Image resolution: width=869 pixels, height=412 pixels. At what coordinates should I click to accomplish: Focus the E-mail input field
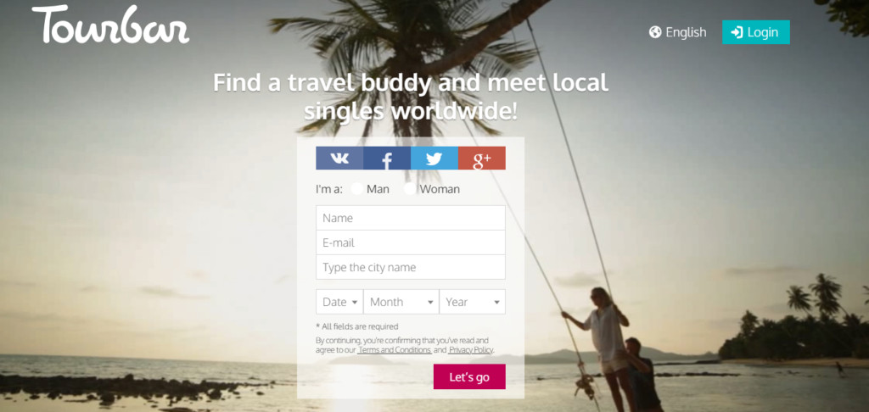point(411,242)
